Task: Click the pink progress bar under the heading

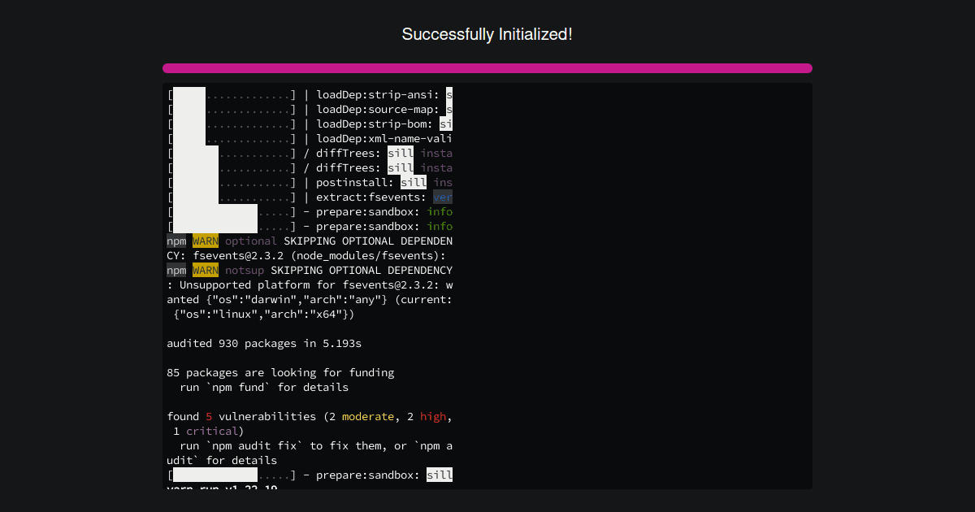Action: coord(487,67)
